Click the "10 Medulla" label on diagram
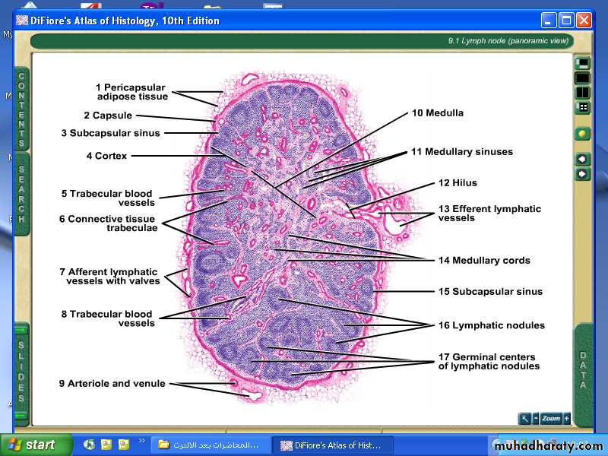Viewport: 608px width, 456px height. coord(437,112)
